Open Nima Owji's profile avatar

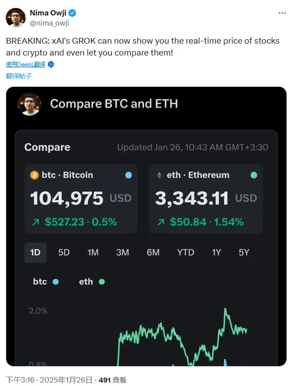[x=15, y=18]
